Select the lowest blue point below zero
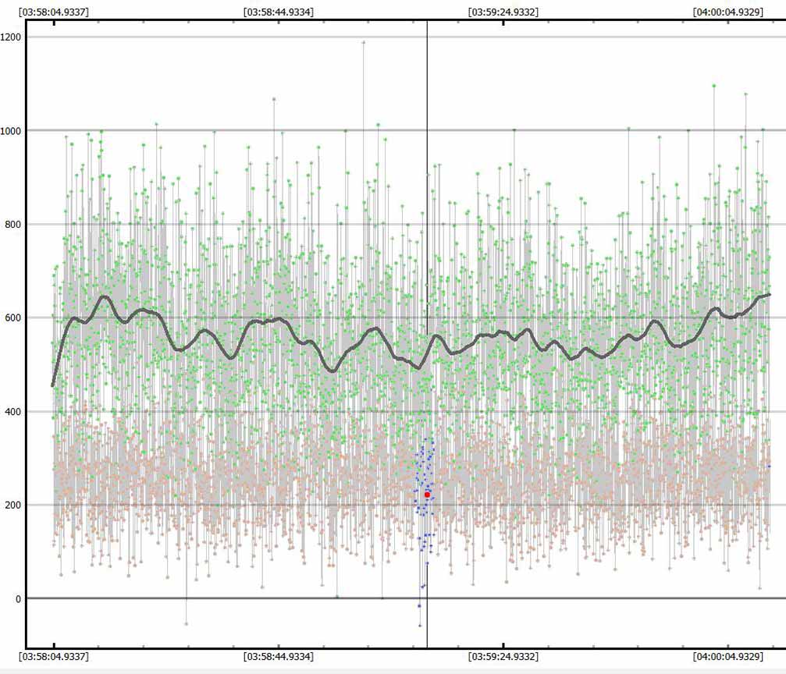This screenshot has height=674, width=786. coord(419,626)
